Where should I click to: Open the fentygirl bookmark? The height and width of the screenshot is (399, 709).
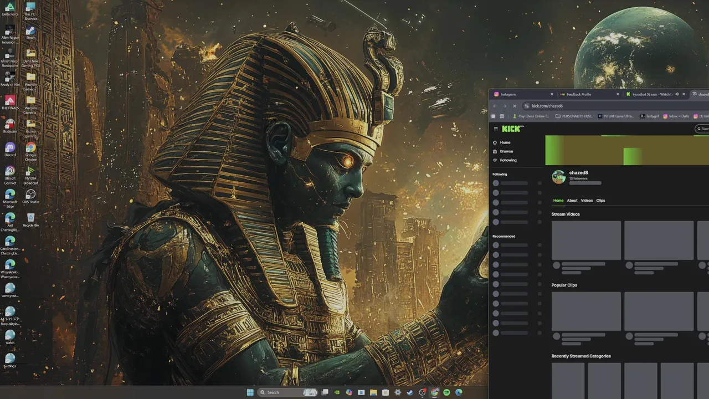[650, 116]
